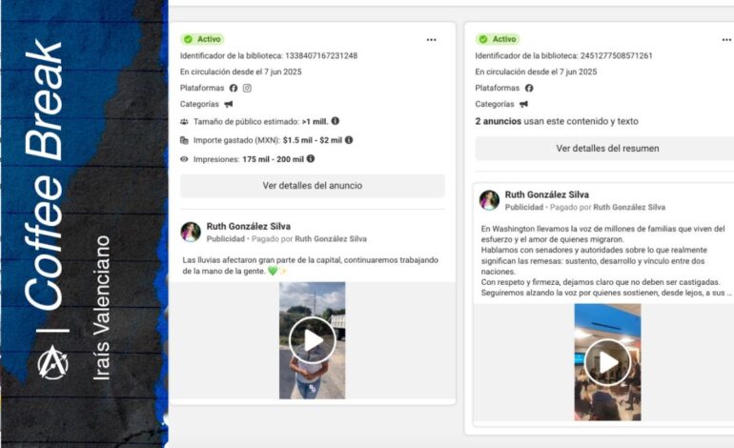Play the video about las lluvias in first ad
The height and width of the screenshot is (448, 734).
(x=313, y=340)
